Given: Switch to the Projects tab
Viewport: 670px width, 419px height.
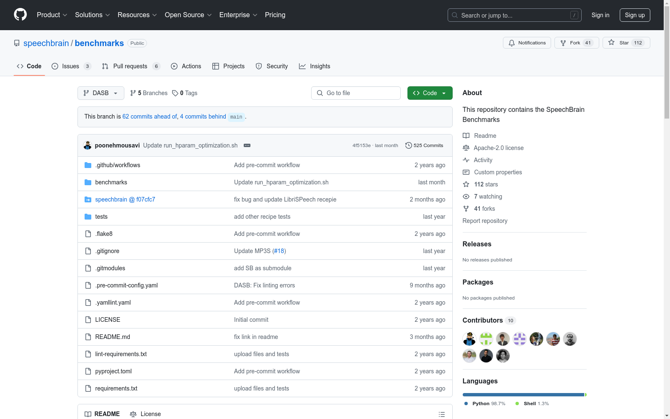Looking at the screenshot, I should [x=228, y=66].
